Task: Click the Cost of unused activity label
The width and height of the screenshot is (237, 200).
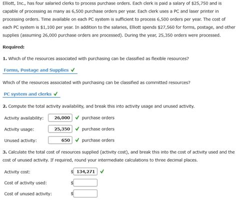Action: (x=28, y=194)
